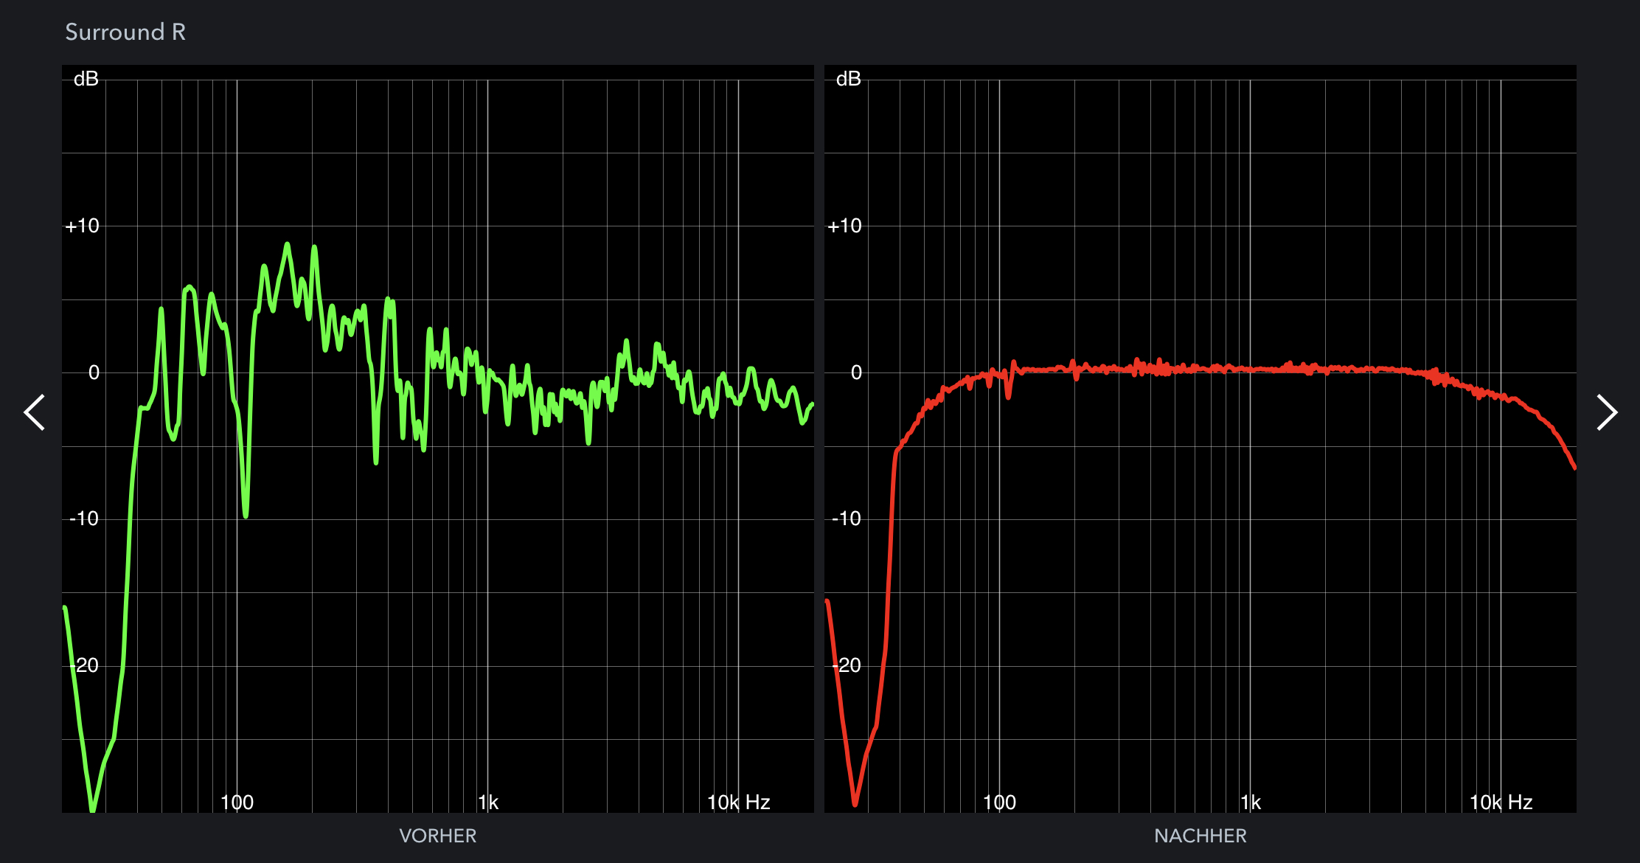Click 100 Hz label on VORHER graph
Screen dimensions: 1640x863
[x=237, y=802]
